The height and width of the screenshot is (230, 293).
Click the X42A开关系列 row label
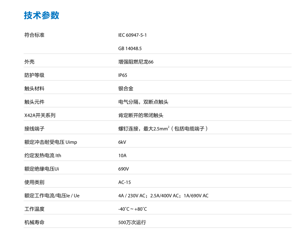(x=40, y=115)
